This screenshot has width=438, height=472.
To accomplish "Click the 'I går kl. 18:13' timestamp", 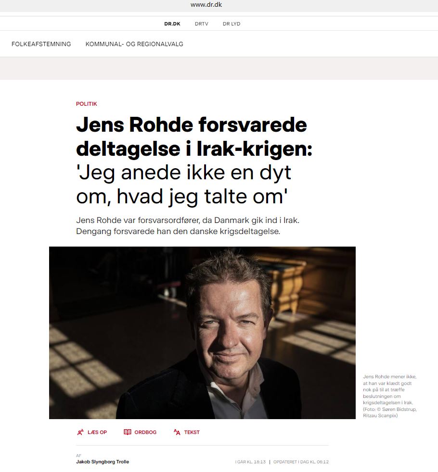I will coord(250,462).
